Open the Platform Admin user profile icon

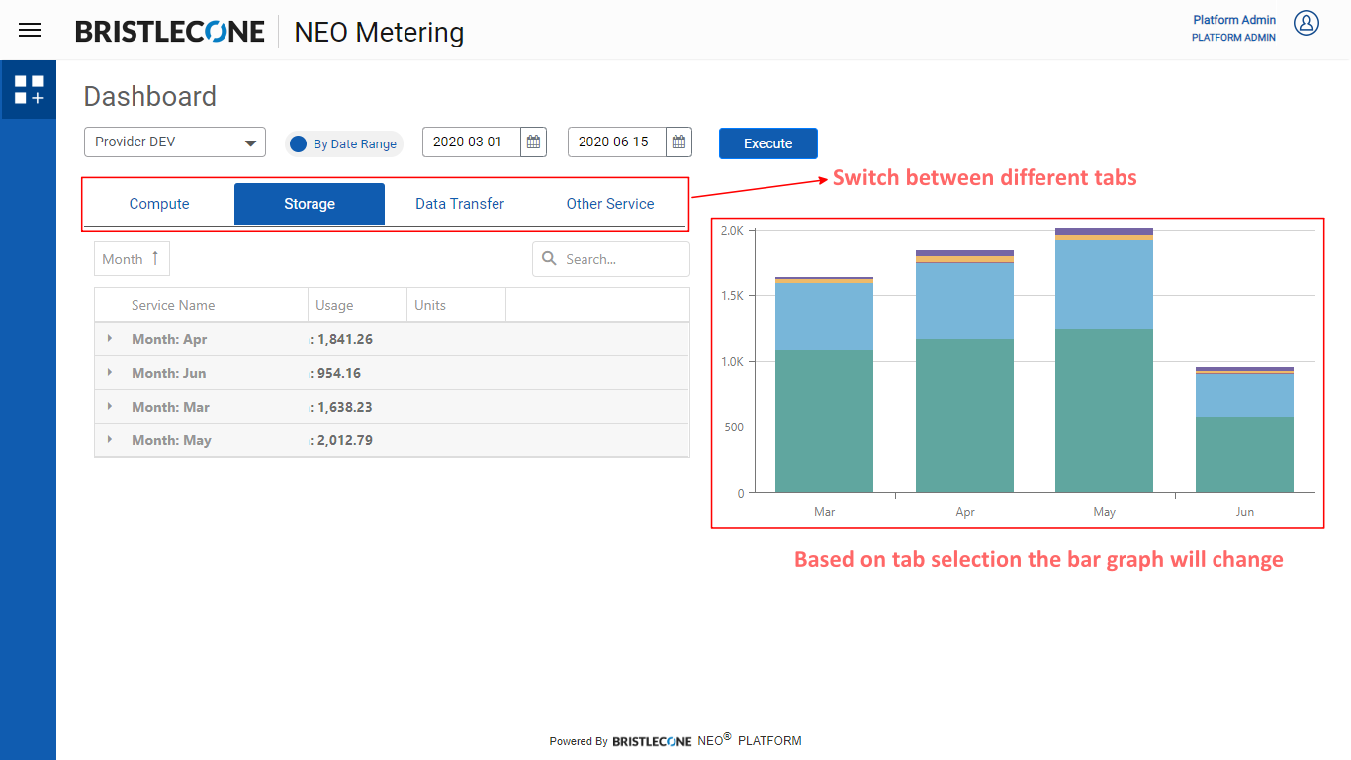click(1306, 23)
